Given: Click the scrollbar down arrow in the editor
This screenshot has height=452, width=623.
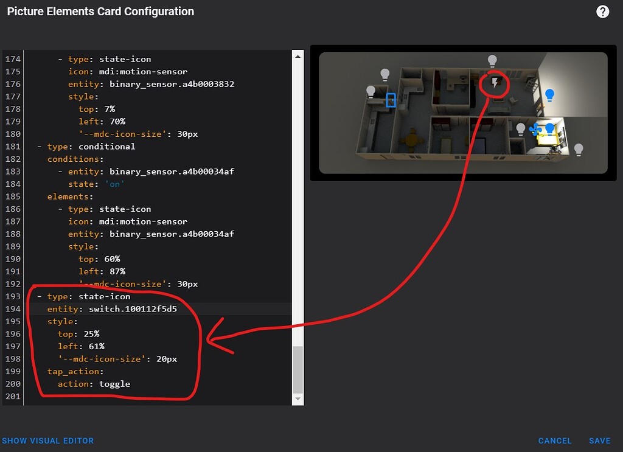Looking at the screenshot, I should (298, 398).
